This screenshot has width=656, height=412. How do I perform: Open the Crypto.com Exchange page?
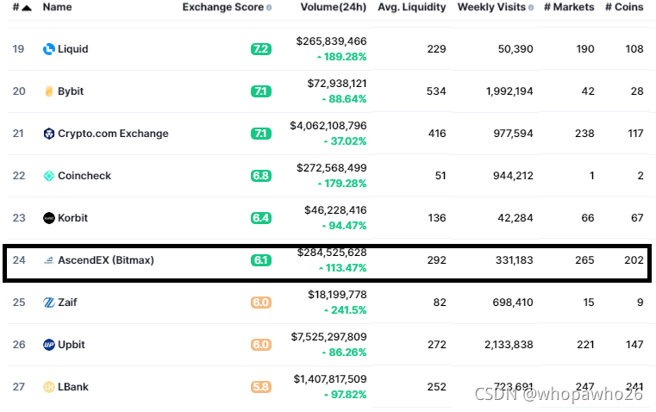(x=113, y=134)
